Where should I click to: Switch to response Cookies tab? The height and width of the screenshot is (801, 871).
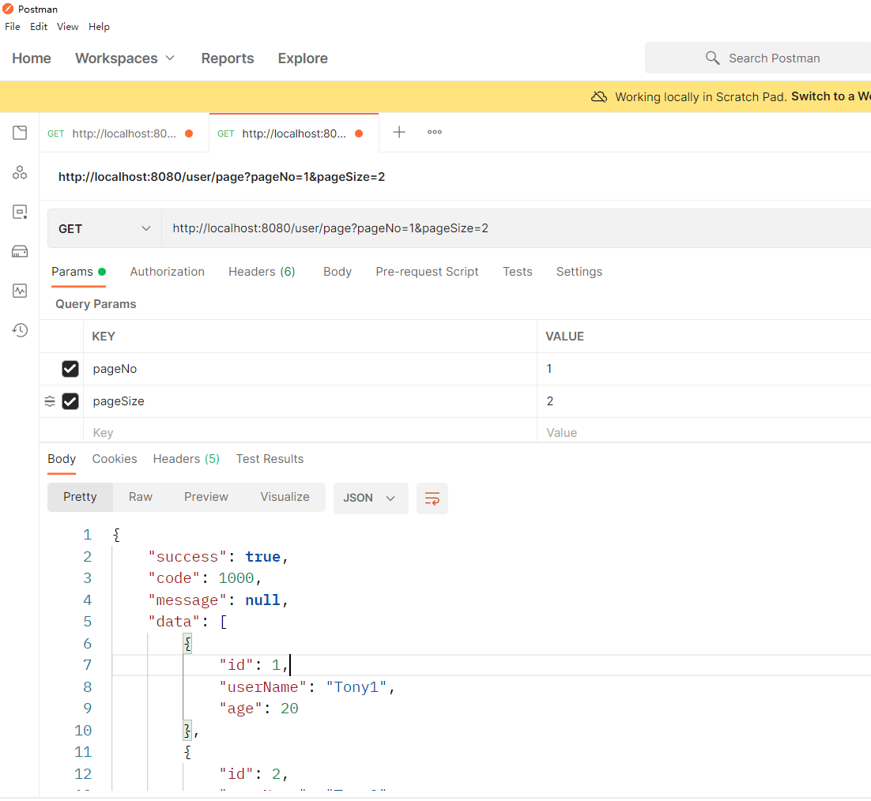[115, 460]
